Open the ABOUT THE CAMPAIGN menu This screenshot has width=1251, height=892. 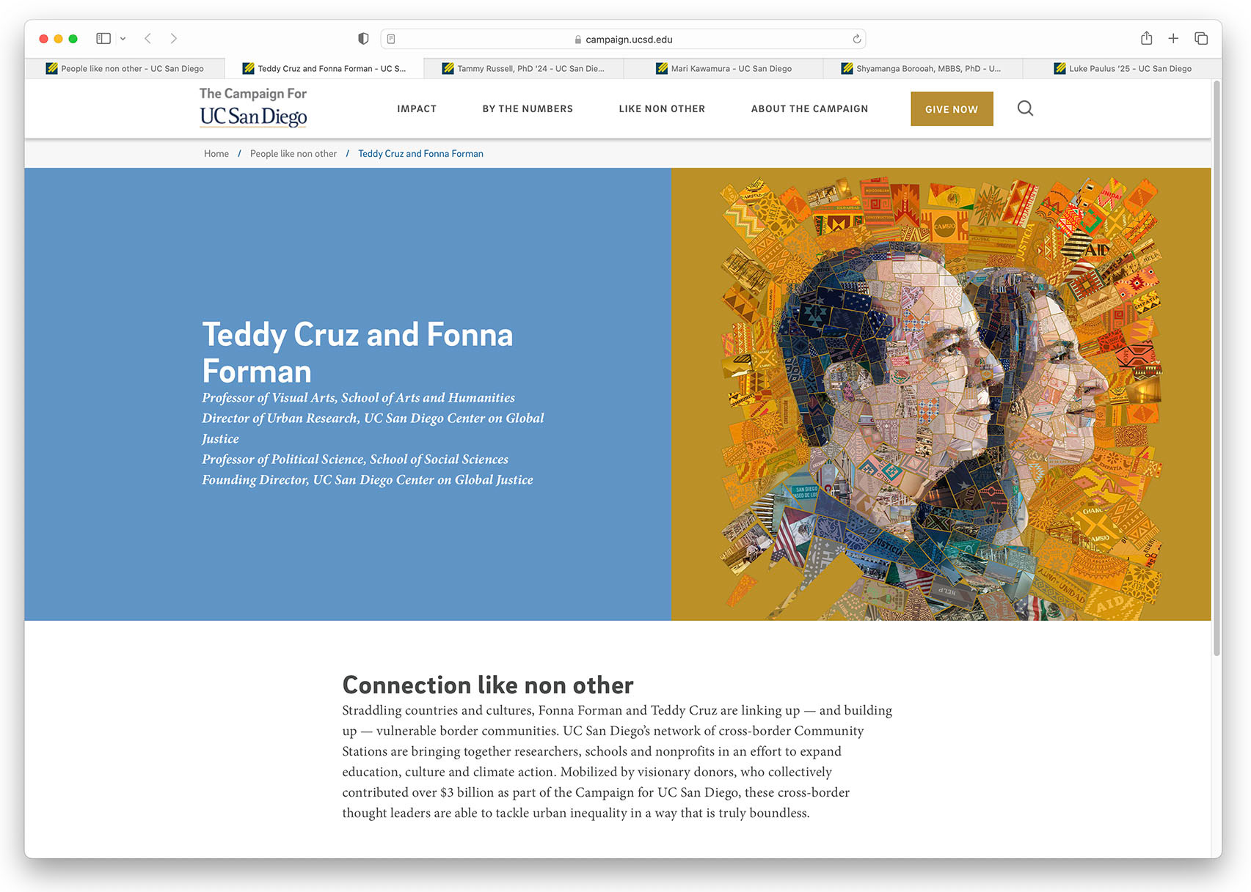pos(809,108)
